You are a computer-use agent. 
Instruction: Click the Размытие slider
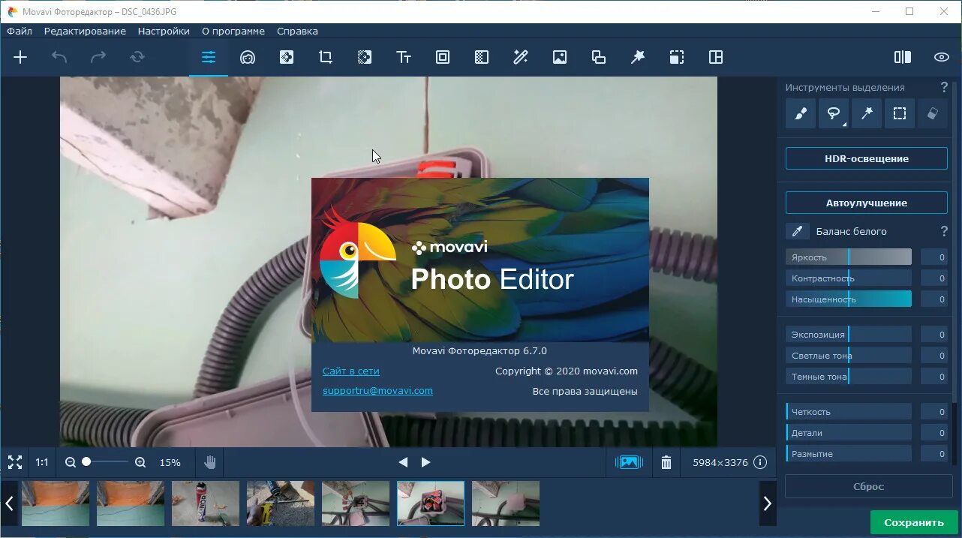849,453
